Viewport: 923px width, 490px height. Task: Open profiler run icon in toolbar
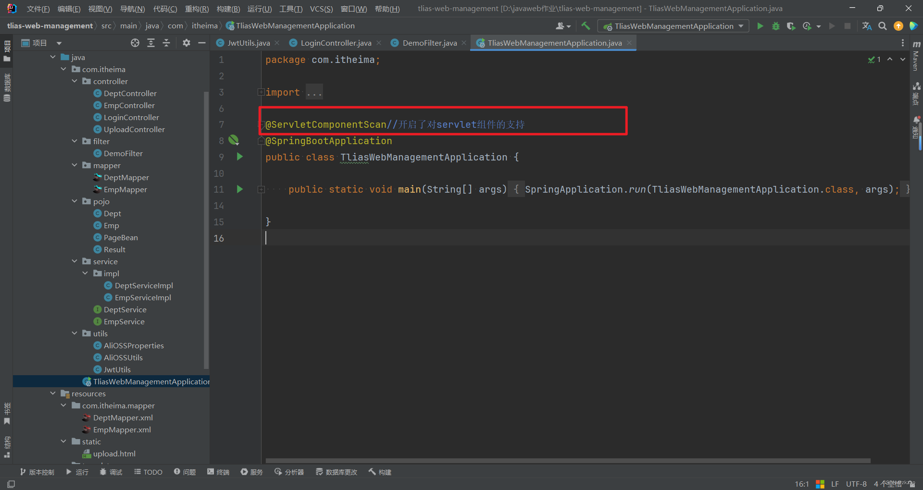(807, 26)
